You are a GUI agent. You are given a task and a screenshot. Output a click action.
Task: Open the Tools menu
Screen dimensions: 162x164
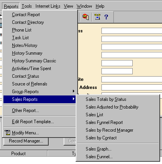point(27,6)
